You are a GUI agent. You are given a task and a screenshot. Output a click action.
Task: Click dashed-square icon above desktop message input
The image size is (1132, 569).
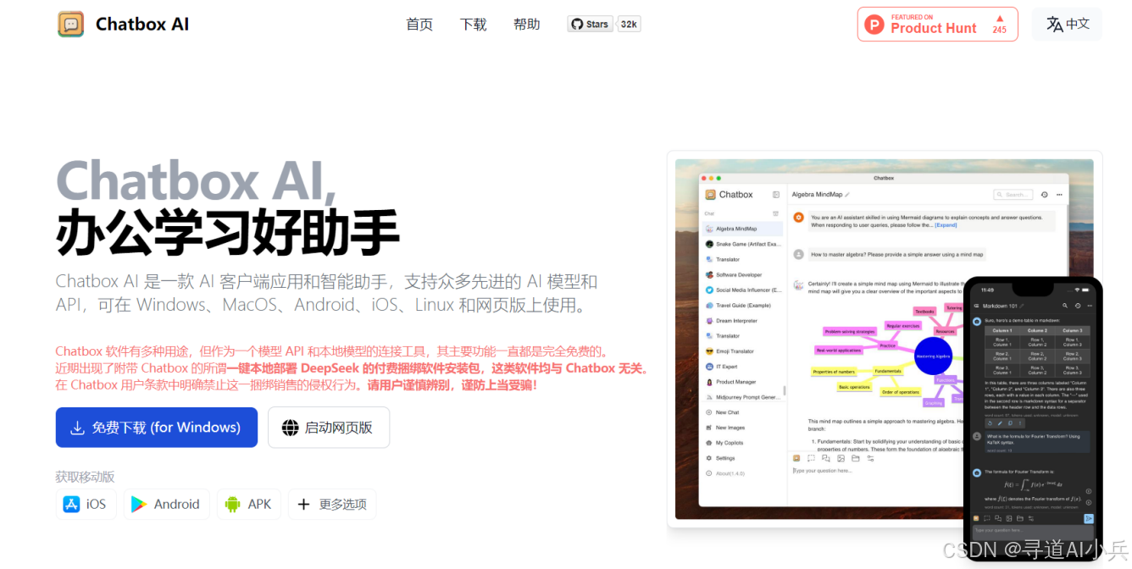811,458
